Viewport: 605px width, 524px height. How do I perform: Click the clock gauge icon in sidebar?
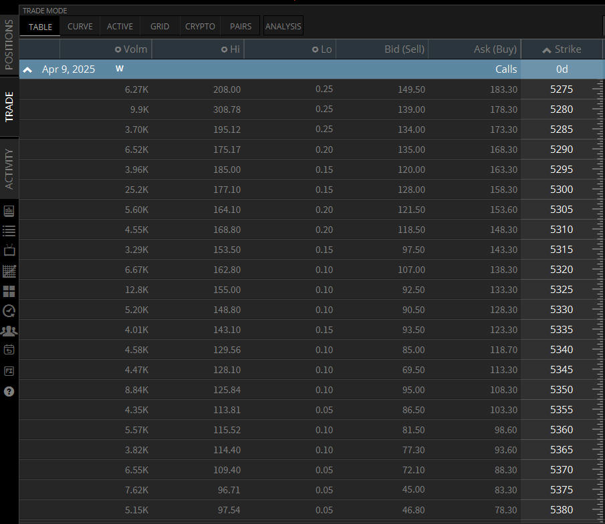pyautogui.click(x=9, y=310)
